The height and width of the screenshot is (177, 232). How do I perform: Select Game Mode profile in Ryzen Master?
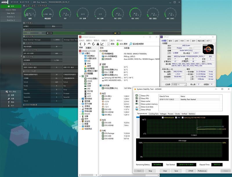11,13
